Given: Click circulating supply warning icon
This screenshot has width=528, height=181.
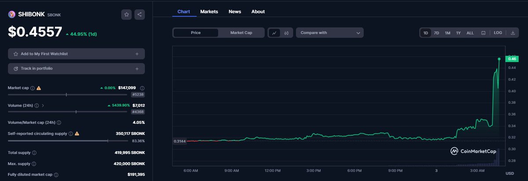Looking at the screenshot, I should (x=77, y=133).
